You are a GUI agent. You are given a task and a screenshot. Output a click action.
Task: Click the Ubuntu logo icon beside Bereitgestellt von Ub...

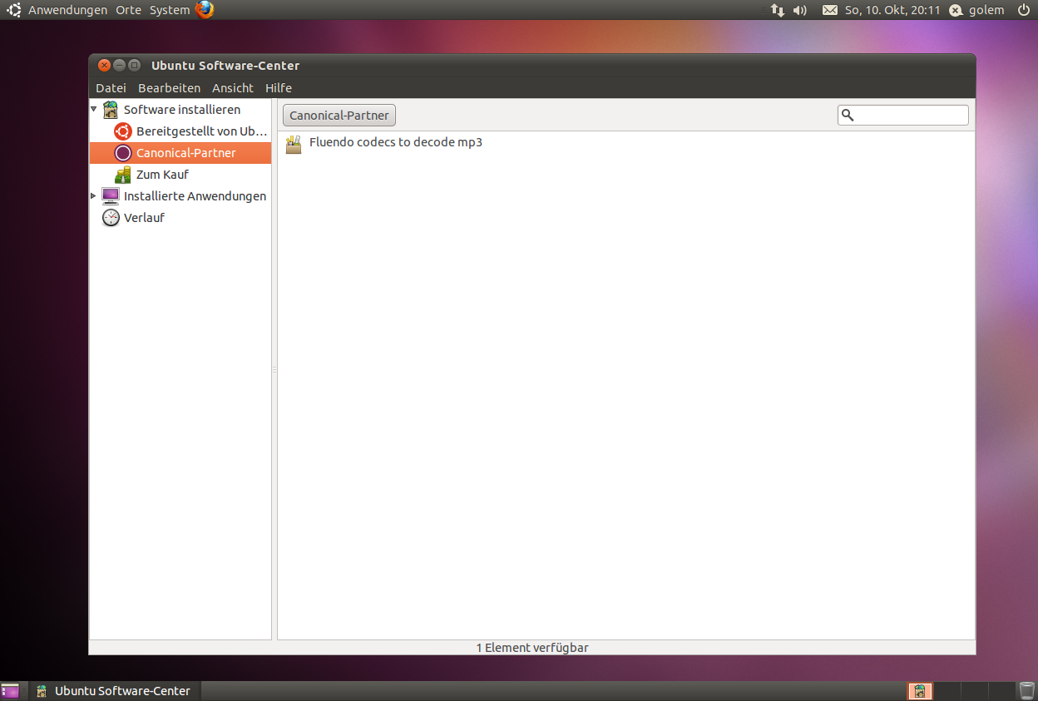point(123,131)
